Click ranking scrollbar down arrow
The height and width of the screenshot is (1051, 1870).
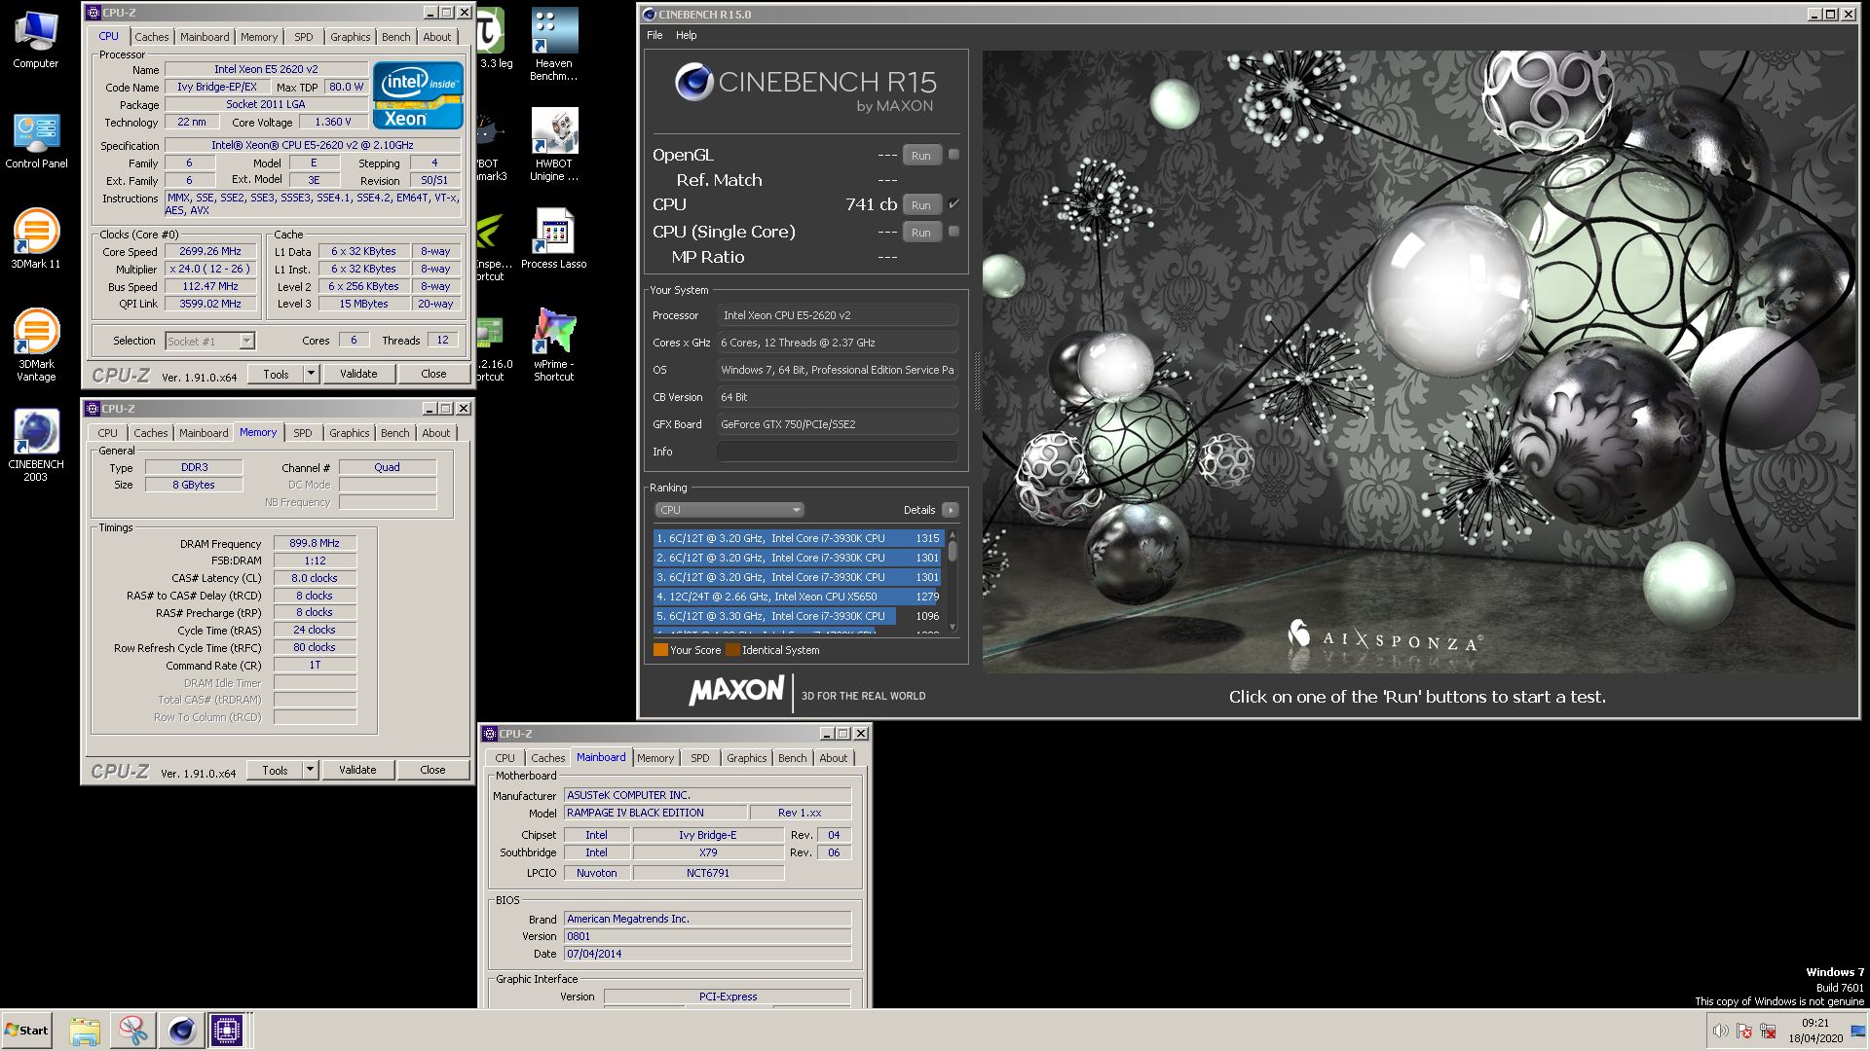(x=953, y=628)
